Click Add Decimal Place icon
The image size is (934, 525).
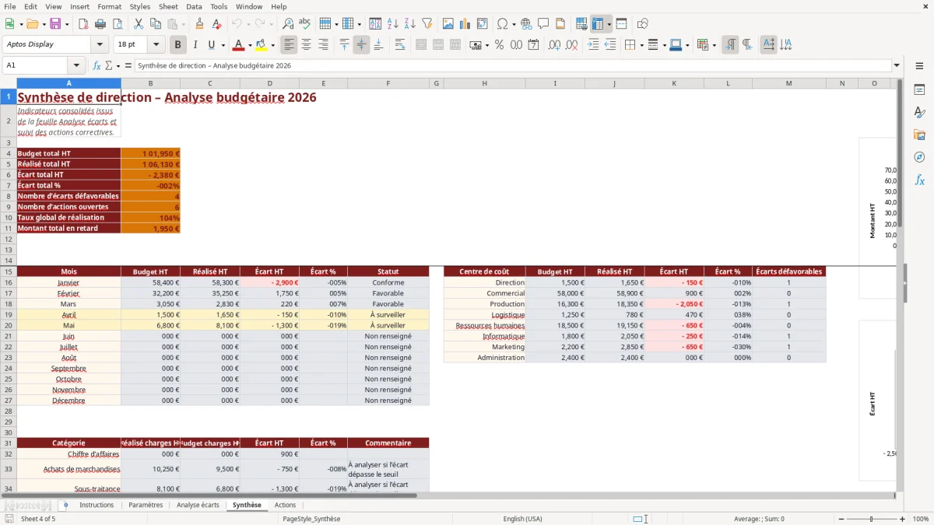[x=555, y=45]
